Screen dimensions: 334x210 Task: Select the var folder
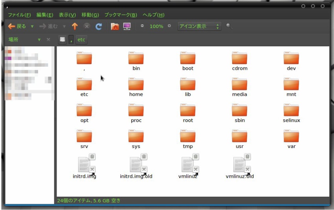click(291, 136)
